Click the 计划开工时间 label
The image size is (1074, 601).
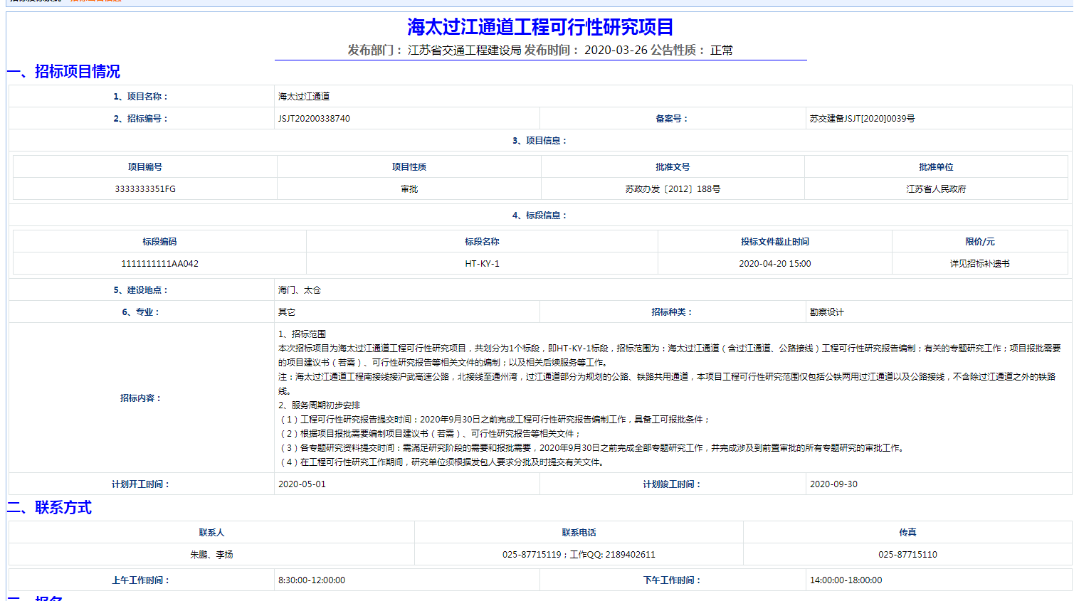click(140, 484)
